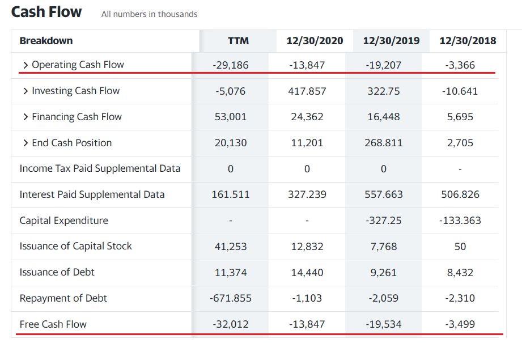The image size is (522, 343).
Task: Select debt issuance value 14,440
Action: [x=307, y=272]
